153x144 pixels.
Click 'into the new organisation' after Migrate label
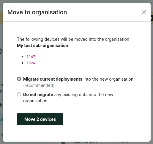[x=108, y=79]
